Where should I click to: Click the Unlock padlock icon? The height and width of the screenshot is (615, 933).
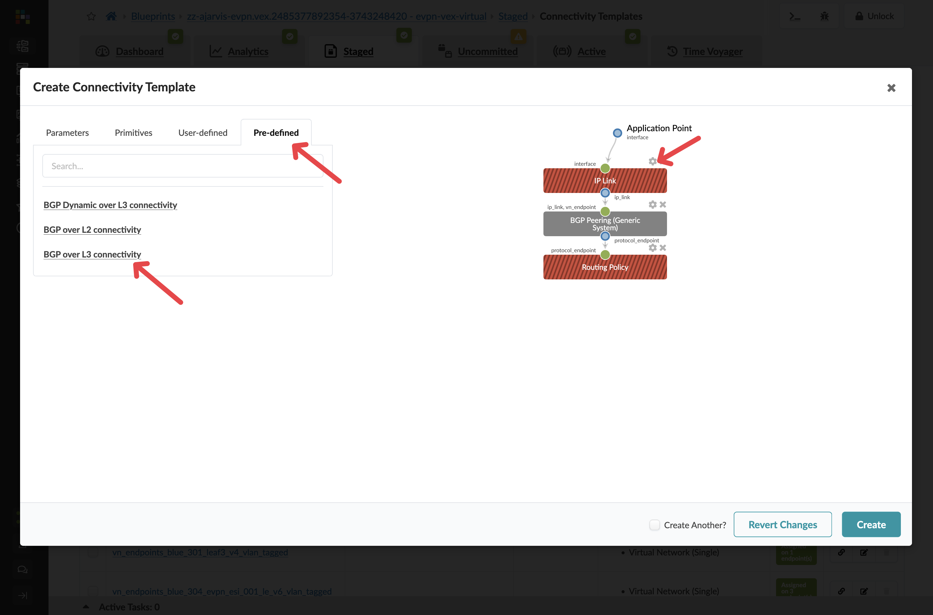[x=860, y=16]
